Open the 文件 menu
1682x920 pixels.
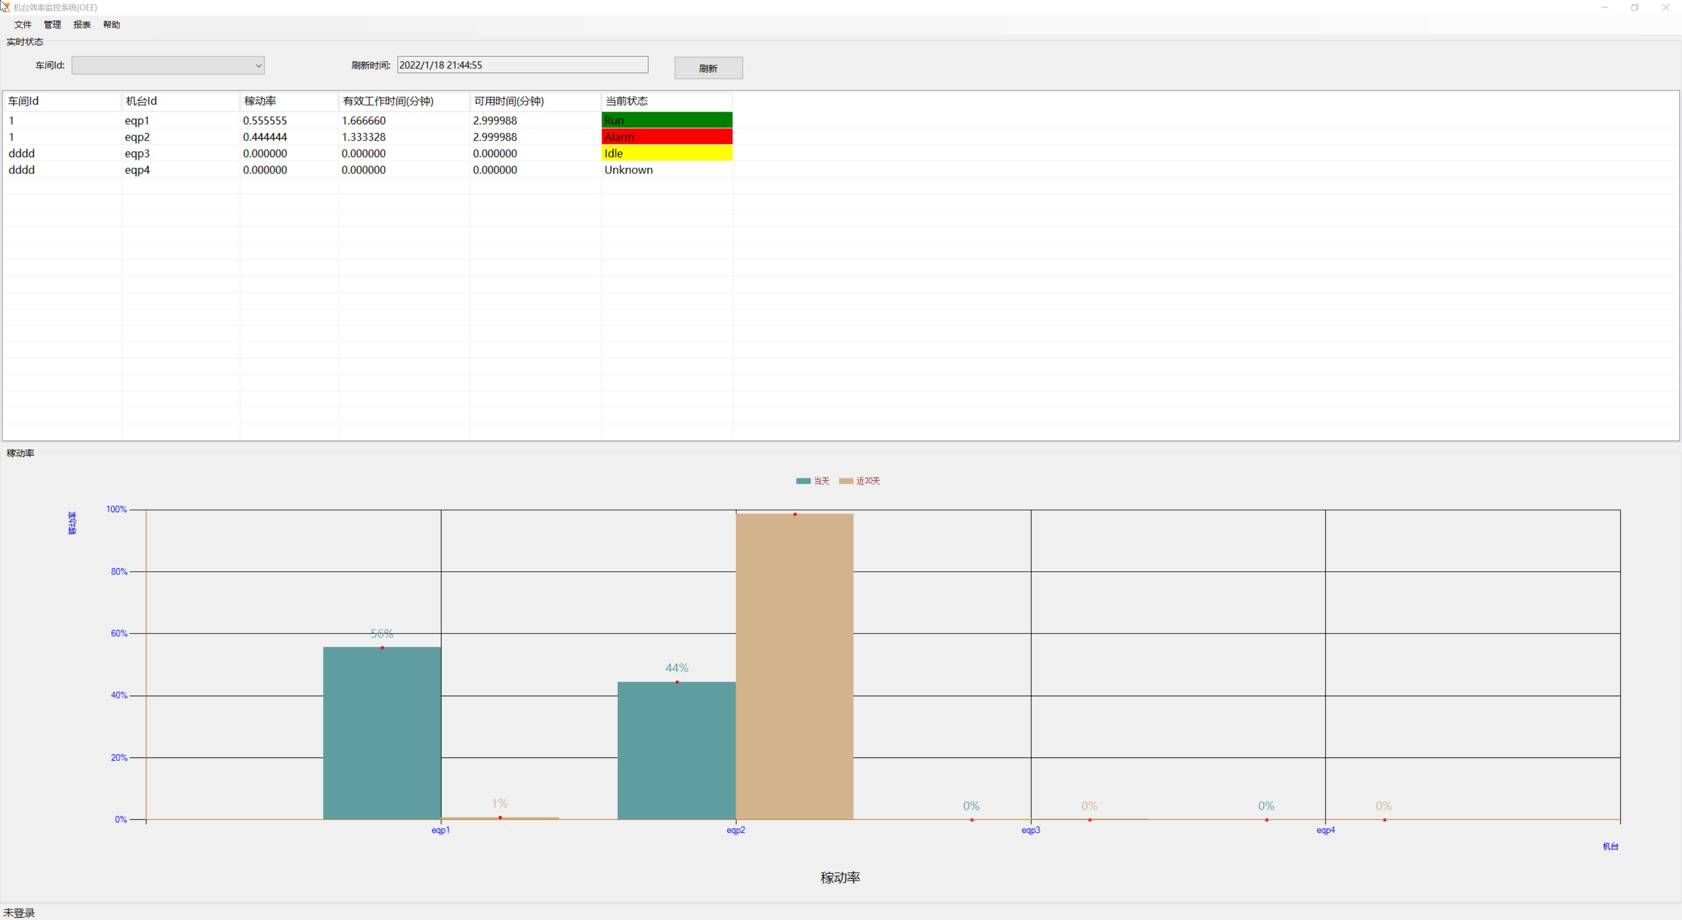[x=23, y=25]
